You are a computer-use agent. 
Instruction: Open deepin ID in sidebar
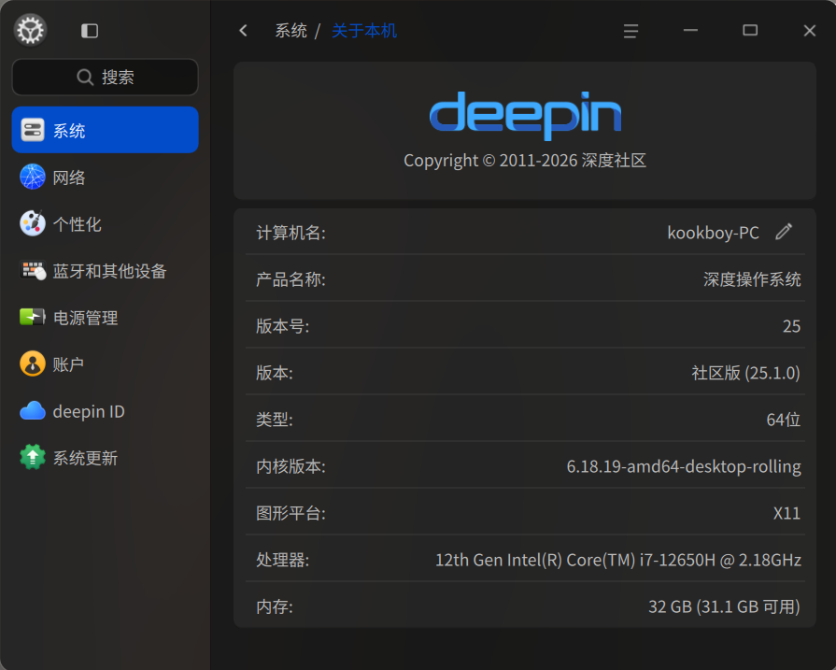[x=105, y=411]
